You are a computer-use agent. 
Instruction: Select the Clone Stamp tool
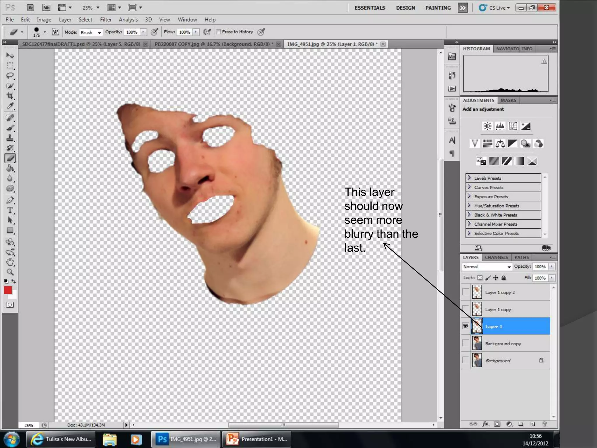pos(10,138)
